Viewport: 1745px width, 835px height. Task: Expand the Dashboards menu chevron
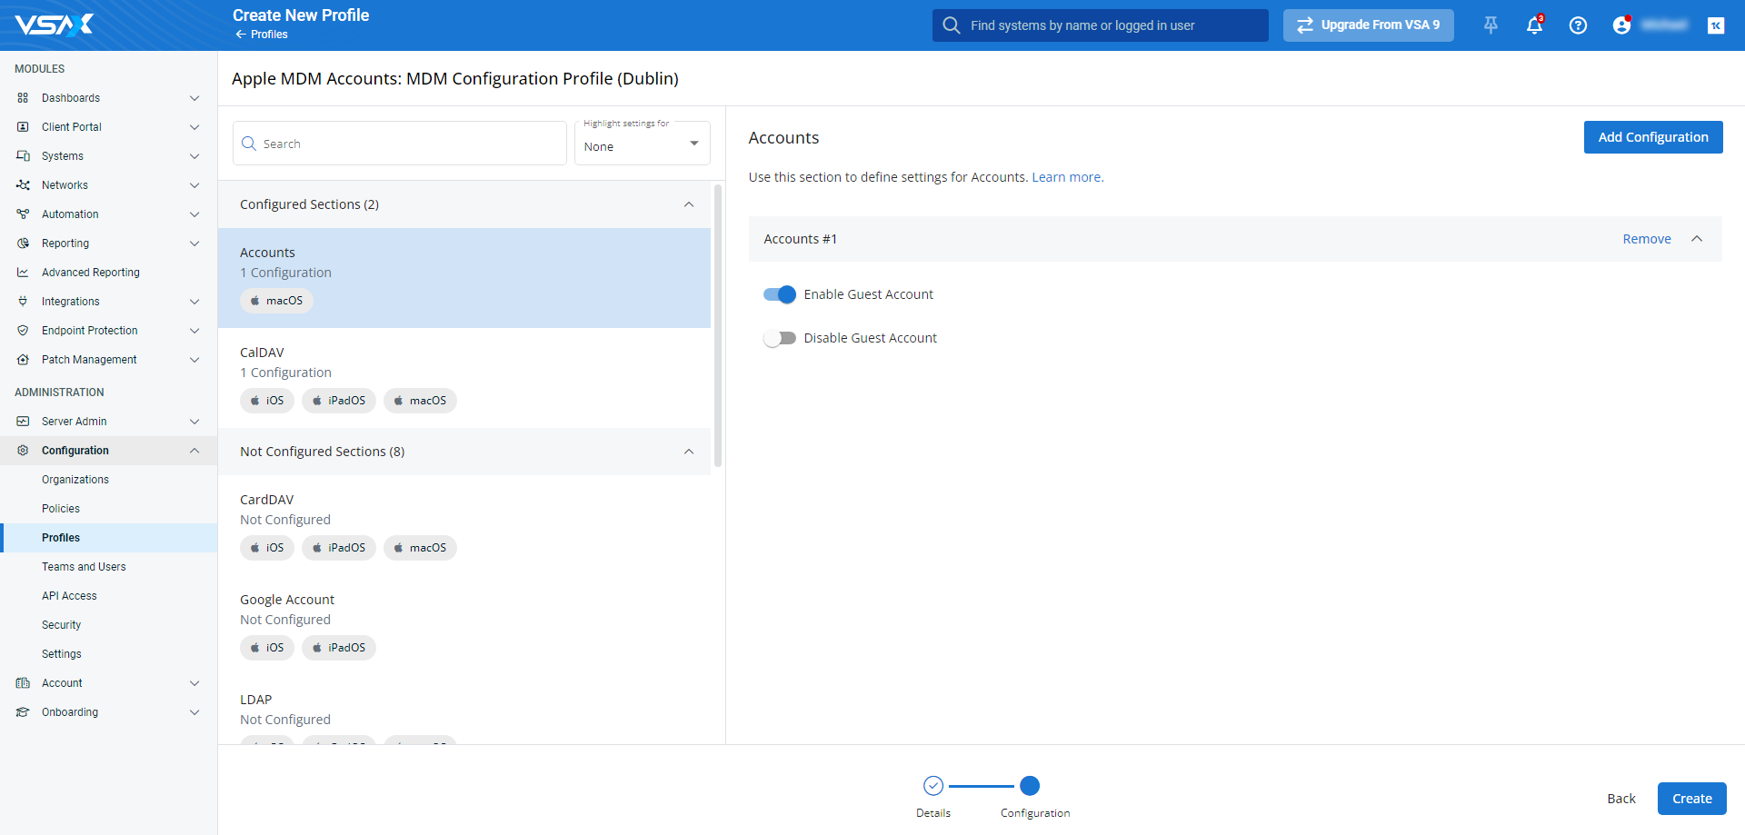click(194, 98)
